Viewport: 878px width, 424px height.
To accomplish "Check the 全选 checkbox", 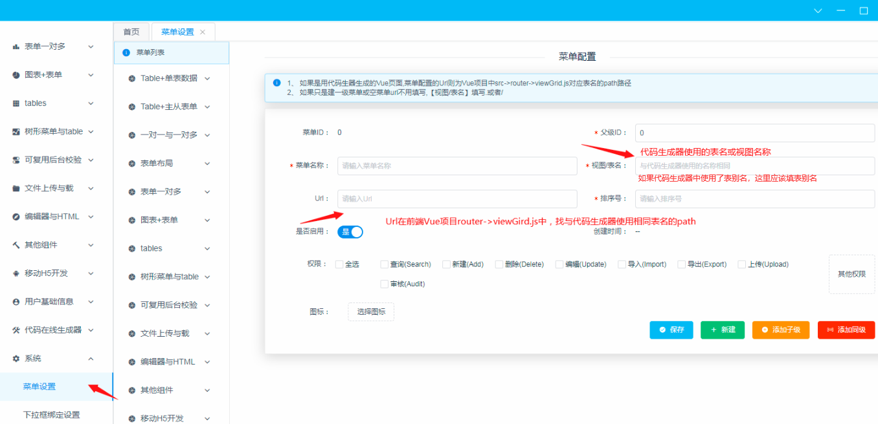I will tap(339, 264).
